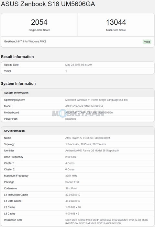Select 1 Processor, 10 Cores, 20 Threads value

point(85,144)
